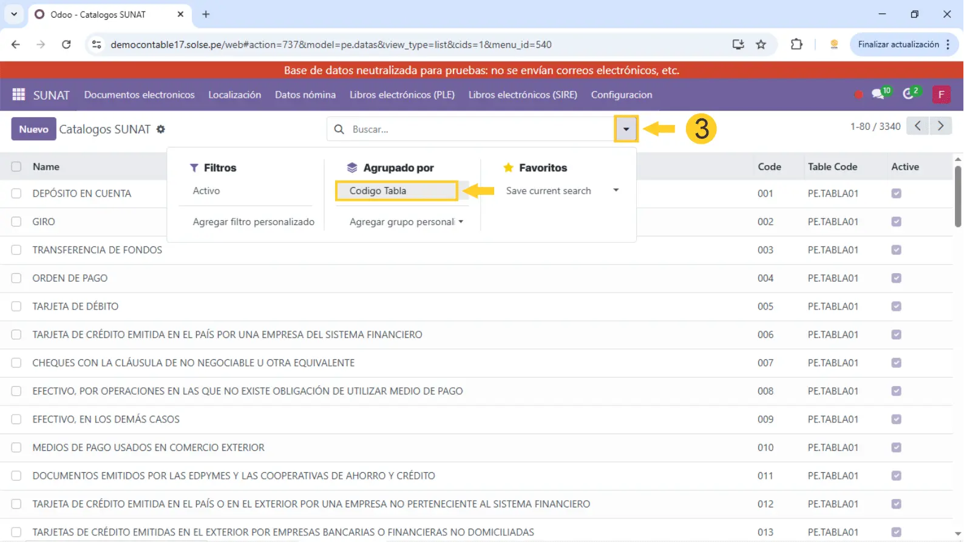The image size is (964, 542).
Task: Toggle Active checkbox for code 004
Action: 896,278
